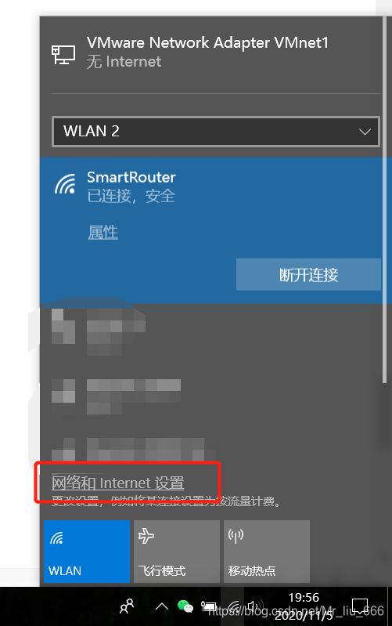Open 网络和 Internet 设置 link
Image resolution: width=392 pixels, height=626 pixels.
pyautogui.click(x=117, y=483)
